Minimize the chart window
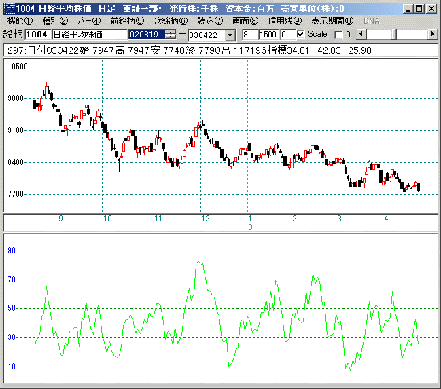Image resolution: width=441 pixels, height=389 pixels. pos(408,9)
